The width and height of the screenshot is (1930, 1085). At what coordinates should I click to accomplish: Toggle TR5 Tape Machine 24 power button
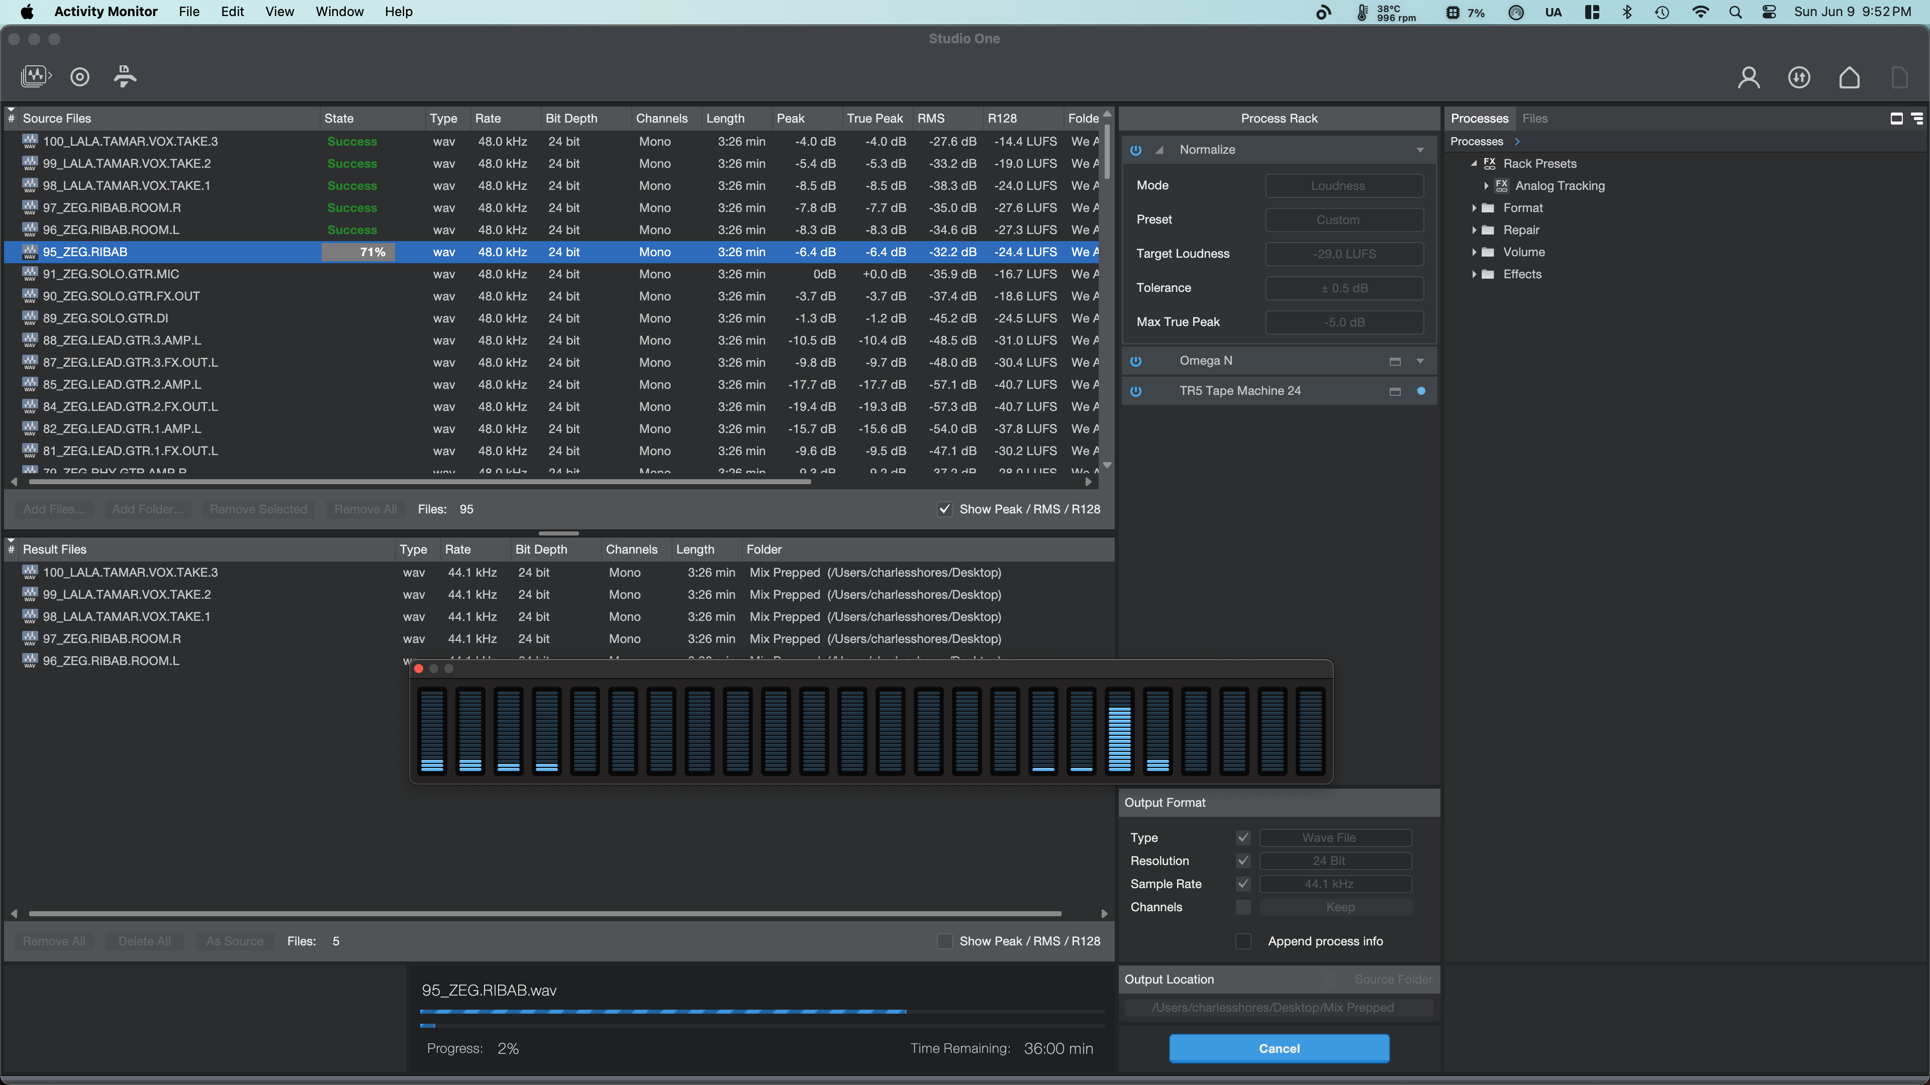click(1136, 391)
